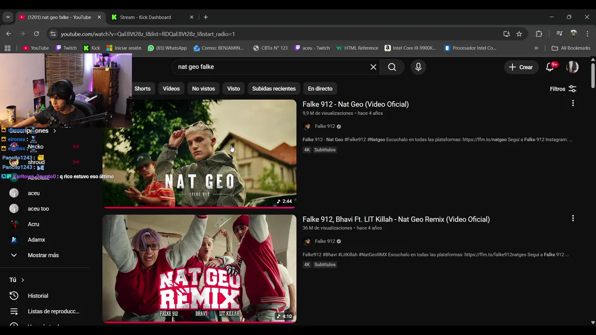Close the Kick Dashboard tab

[191, 17]
